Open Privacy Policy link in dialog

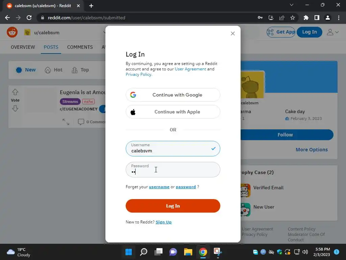[x=138, y=74]
